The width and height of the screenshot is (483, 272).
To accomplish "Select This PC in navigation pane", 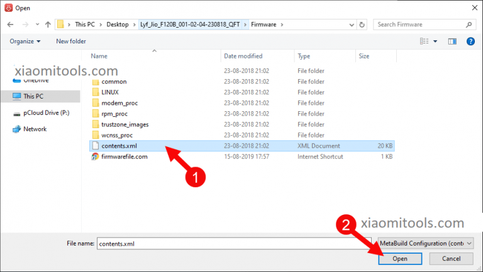I will coord(33,96).
